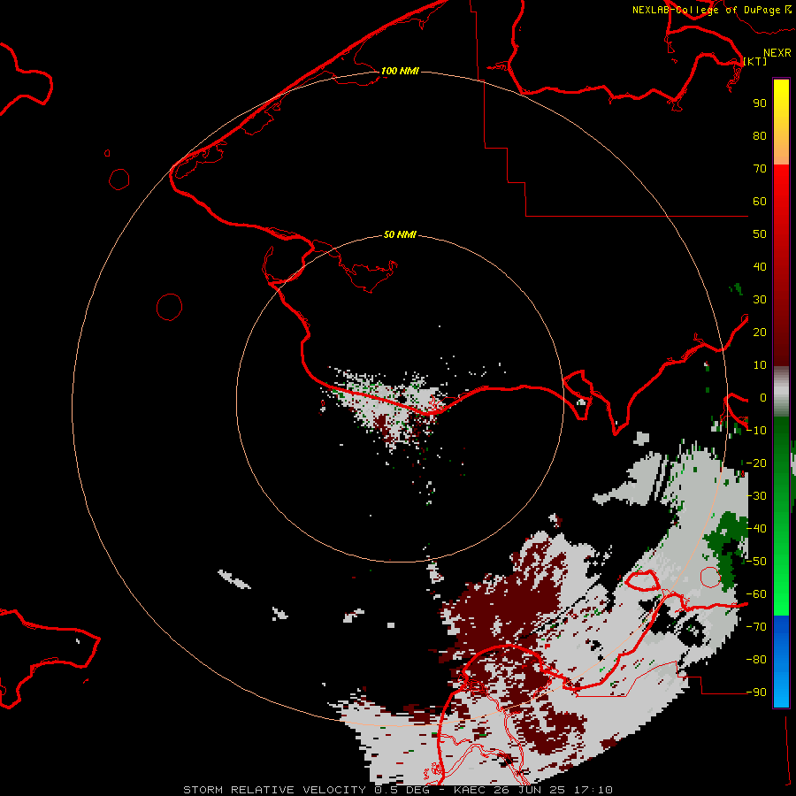Click the -70 knot scale label
This screenshot has width=796, height=796.
click(756, 627)
